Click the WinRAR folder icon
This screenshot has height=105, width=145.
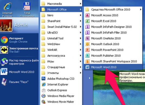43,50
